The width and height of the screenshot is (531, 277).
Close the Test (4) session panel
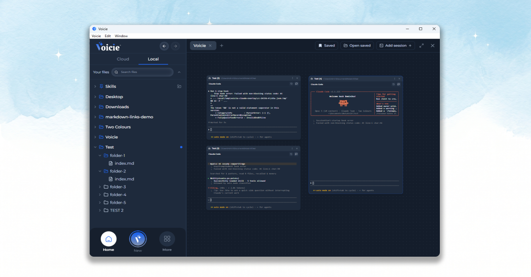tap(399, 79)
